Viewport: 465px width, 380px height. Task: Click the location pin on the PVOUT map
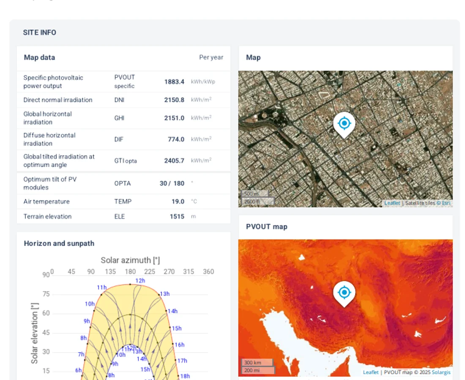pos(344,293)
